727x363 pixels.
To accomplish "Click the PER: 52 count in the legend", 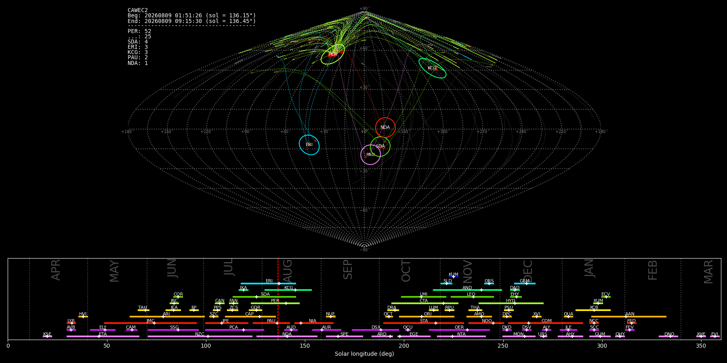I will click(139, 31).
